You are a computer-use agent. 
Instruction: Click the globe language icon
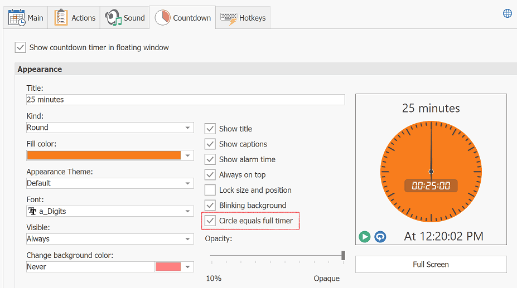pyautogui.click(x=508, y=13)
